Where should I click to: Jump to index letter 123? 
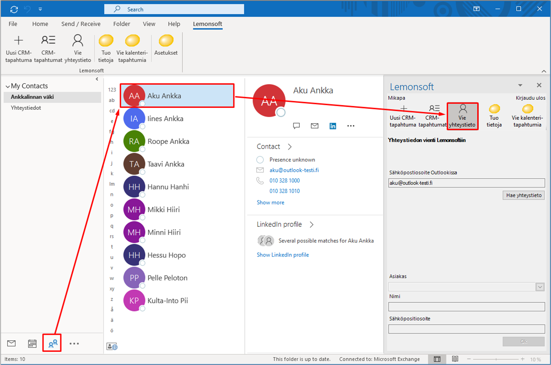(x=112, y=90)
